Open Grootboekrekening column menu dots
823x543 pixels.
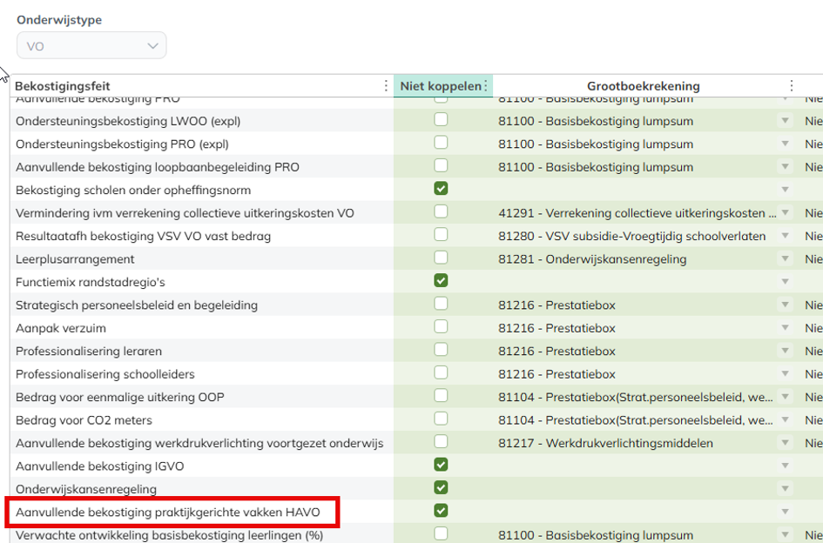click(791, 86)
